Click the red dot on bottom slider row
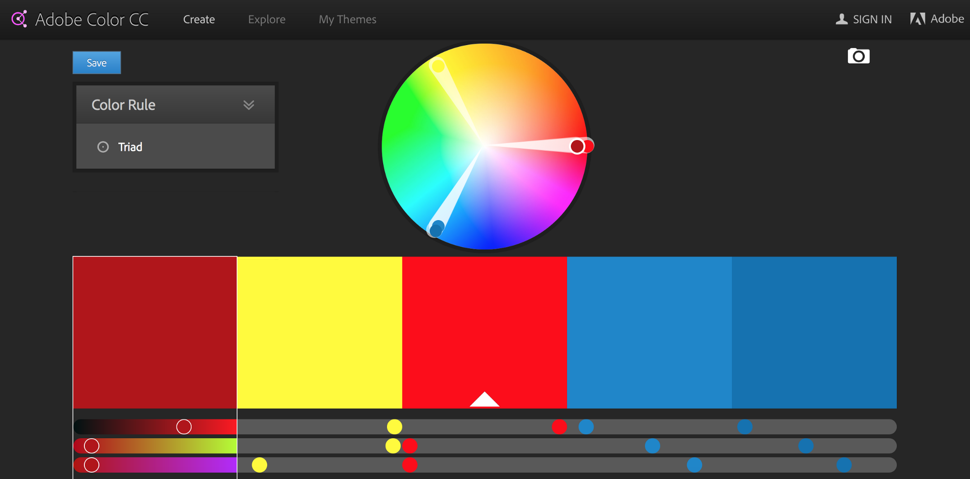970x479 pixels. click(x=410, y=465)
